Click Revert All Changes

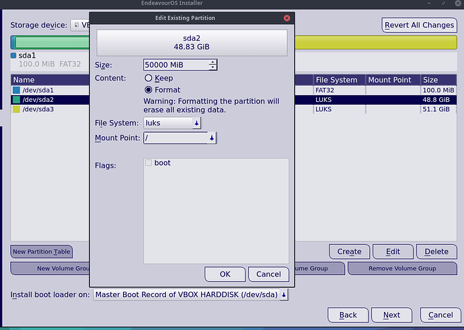tap(420, 25)
